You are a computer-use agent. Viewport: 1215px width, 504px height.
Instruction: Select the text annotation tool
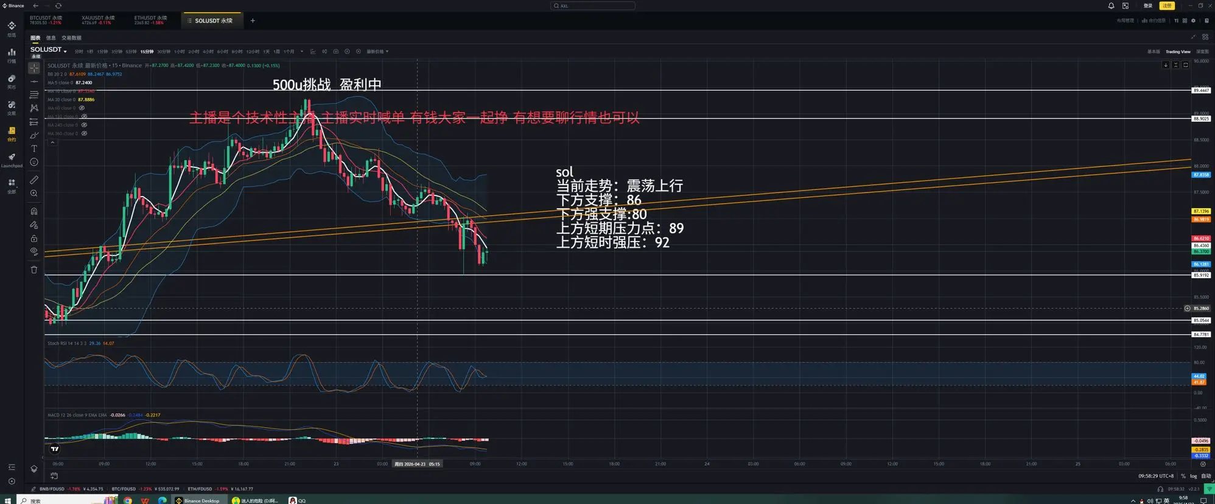pos(34,149)
